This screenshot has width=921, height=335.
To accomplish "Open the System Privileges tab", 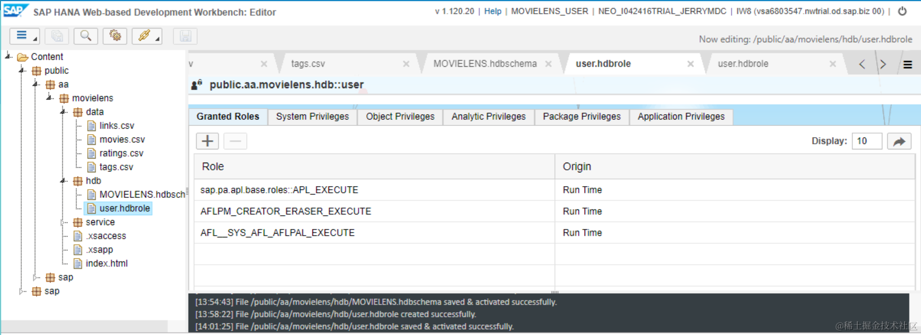I will (312, 117).
